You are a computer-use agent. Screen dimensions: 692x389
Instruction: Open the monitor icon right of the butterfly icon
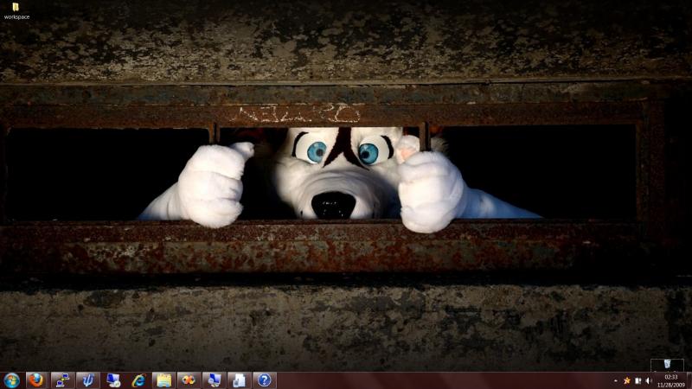pos(213,380)
